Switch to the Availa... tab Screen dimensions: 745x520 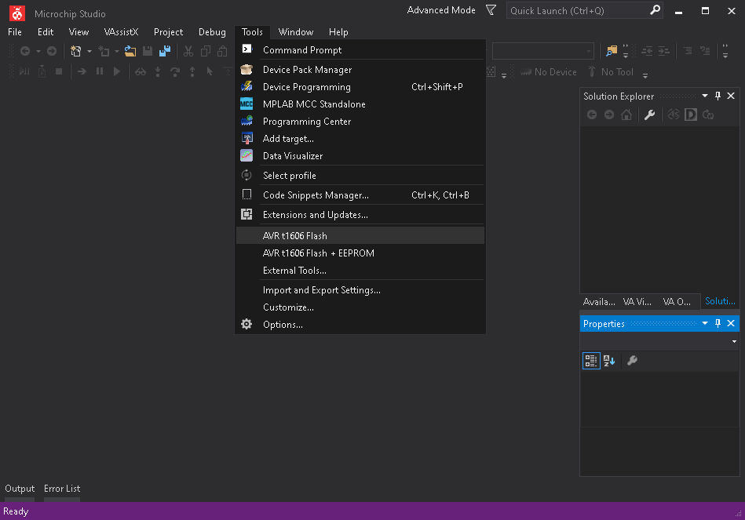pyautogui.click(x=599, y=301)
